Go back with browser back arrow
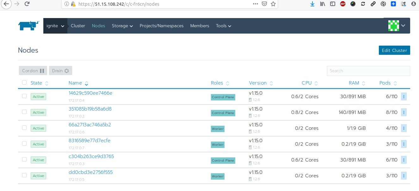Viewport: 419px width, 191px height. 7,4
